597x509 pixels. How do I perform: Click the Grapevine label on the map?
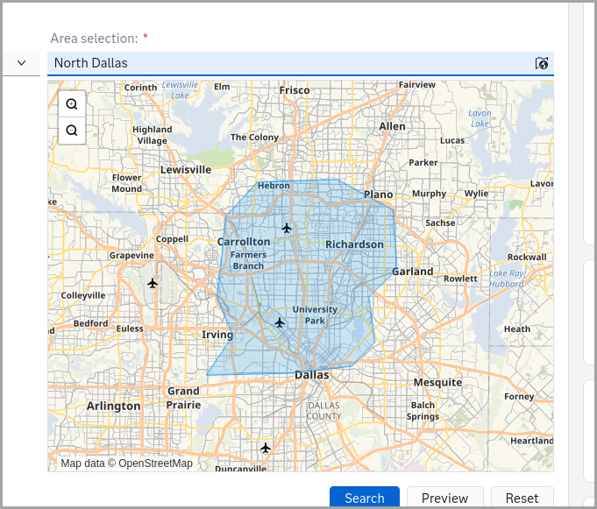click(131, 255)
